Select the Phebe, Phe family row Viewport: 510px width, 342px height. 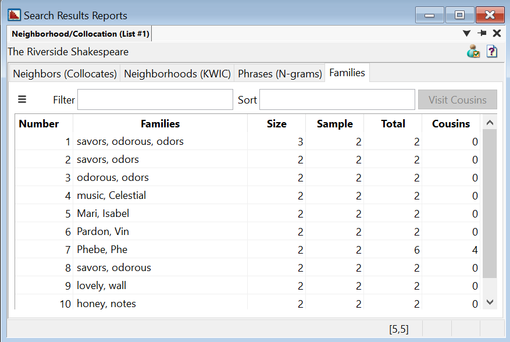[102, 250]
